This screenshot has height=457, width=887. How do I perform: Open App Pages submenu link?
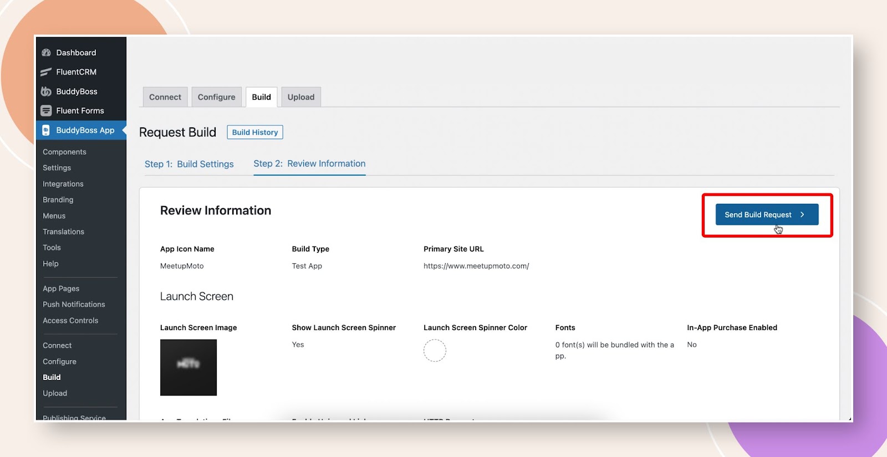tap(61, 289)
